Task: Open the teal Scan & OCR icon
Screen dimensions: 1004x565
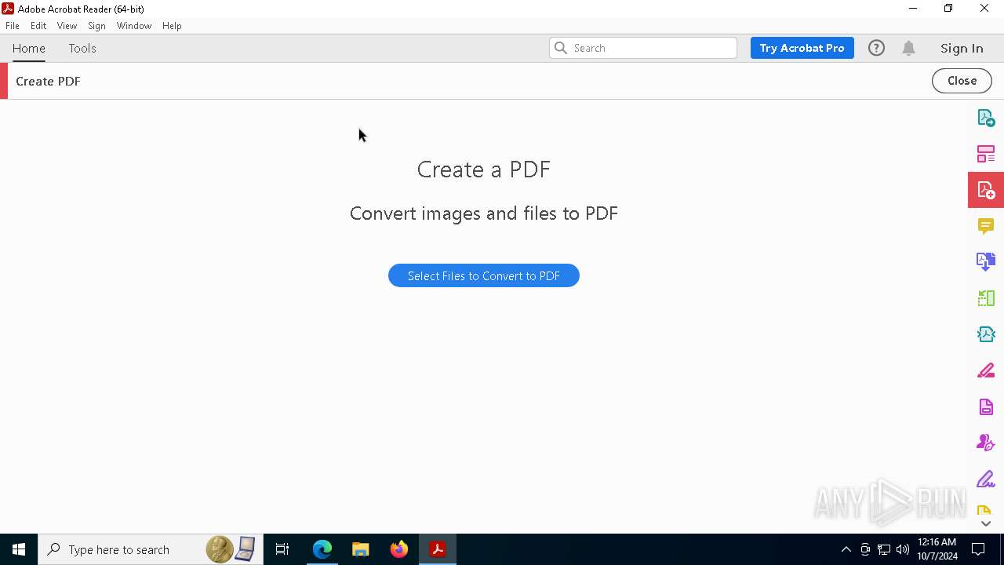Action: pyautogui.click(x=986, y=334)
